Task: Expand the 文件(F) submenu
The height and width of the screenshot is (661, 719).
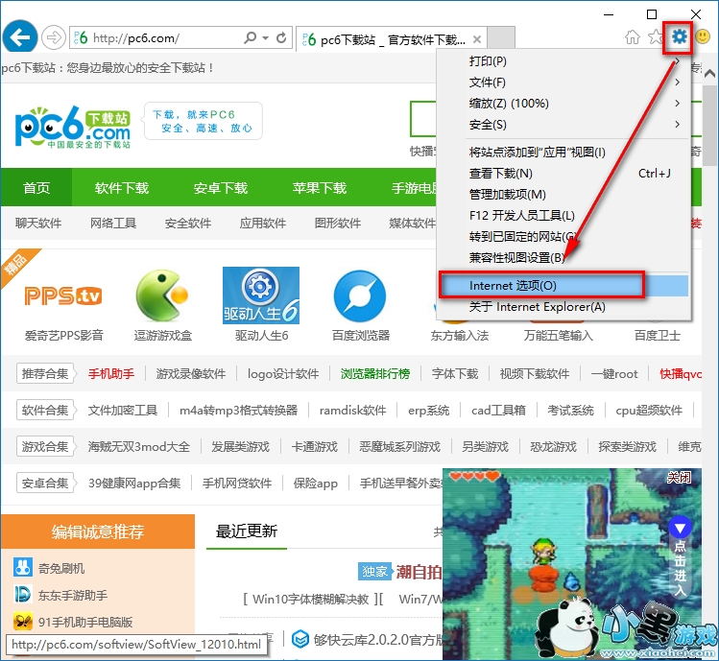Action: pos(678,83)
